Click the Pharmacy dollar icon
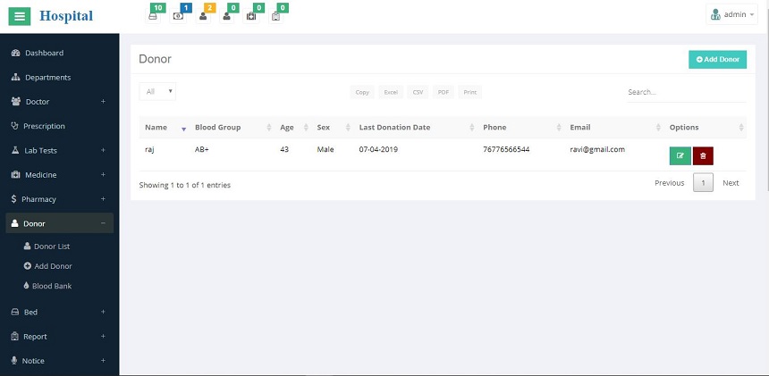This screenshot has height=376, width=769. (13, 199)
